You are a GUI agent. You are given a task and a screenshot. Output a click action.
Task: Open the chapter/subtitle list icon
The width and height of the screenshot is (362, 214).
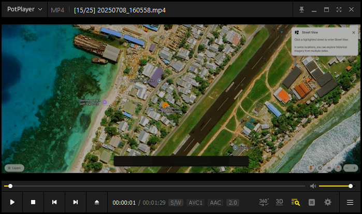pyautogui.click(x=312, y=202)
